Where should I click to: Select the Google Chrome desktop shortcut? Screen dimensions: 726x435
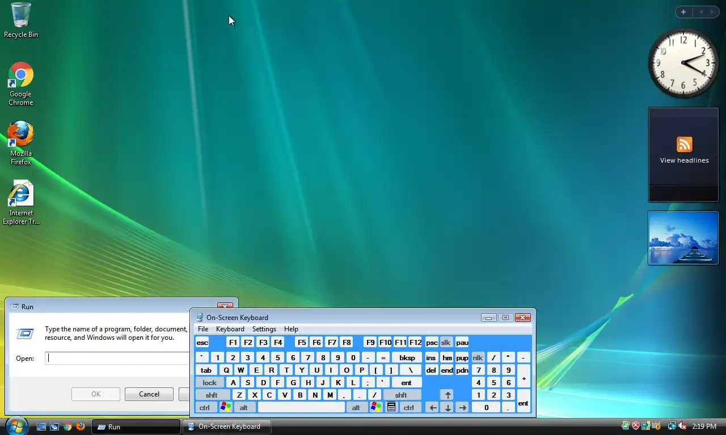click(x=21, y=84)
